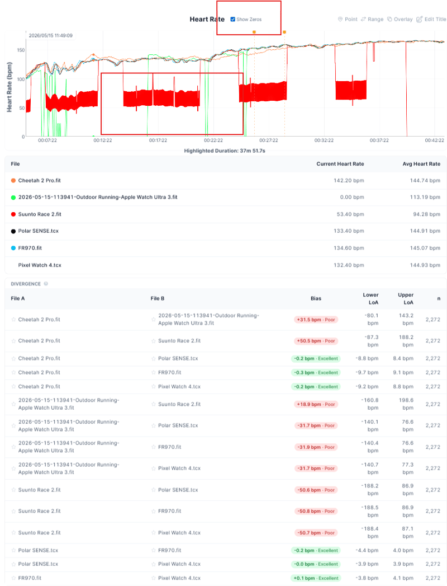This screenshot has height=586, width=447.
Task: Activate the Overlay icon
Action: pos(389,19)
